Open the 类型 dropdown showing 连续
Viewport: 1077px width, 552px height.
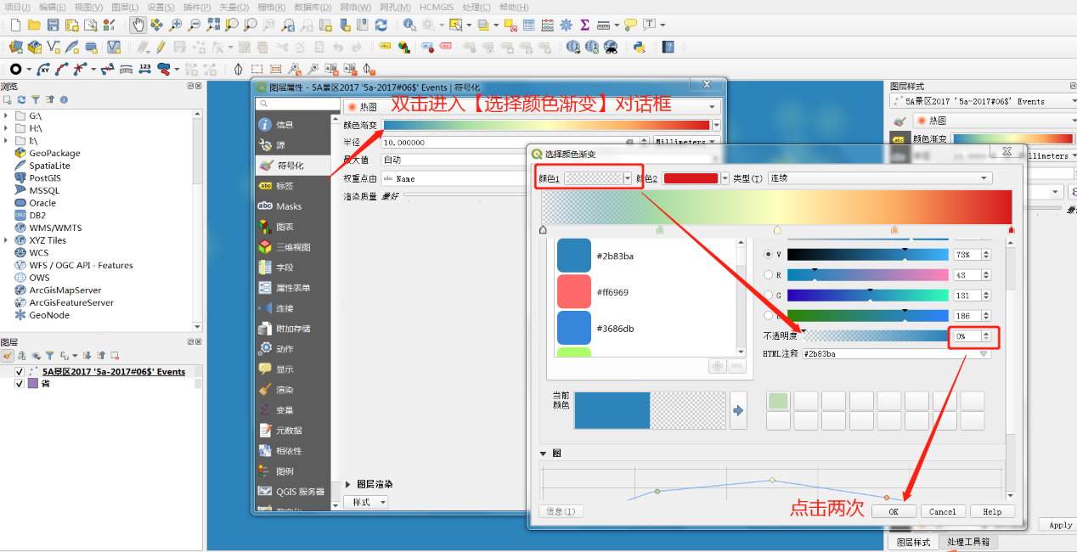[879, 178]
